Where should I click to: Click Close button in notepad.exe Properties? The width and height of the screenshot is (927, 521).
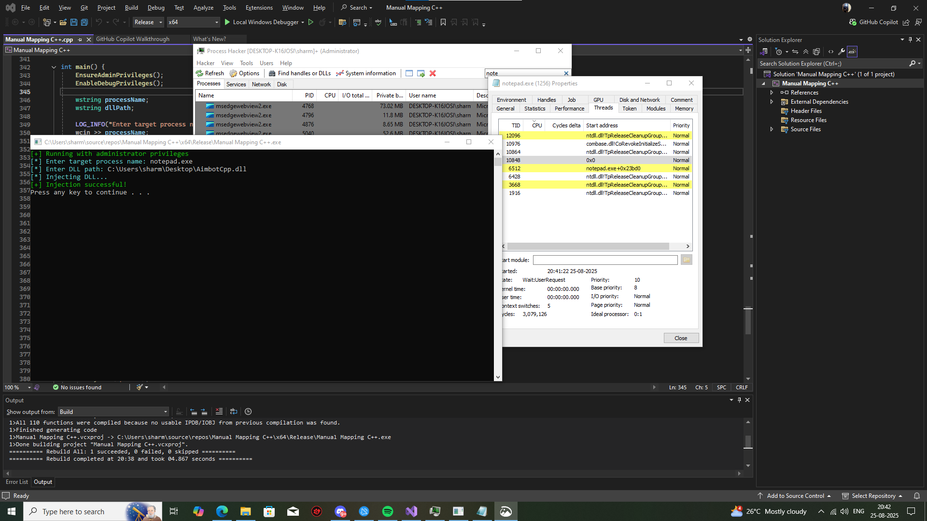point(681,338)
